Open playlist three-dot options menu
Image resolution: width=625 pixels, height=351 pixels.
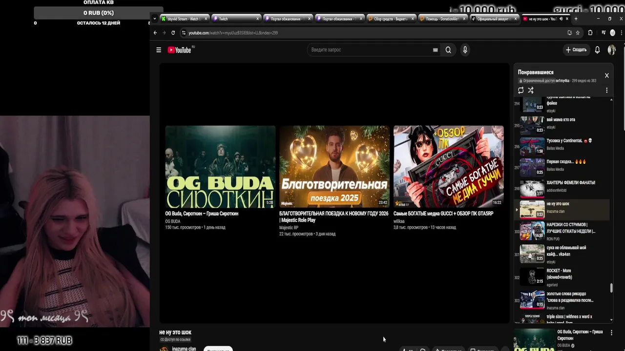[x=607, y=90]
